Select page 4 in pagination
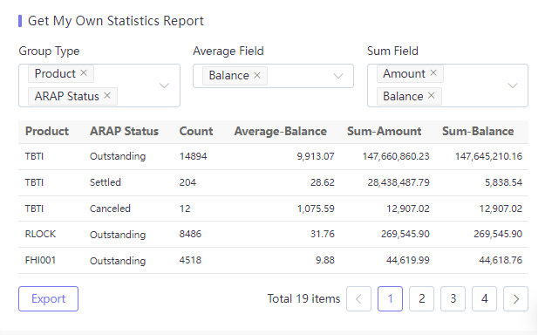The image size is (552, 335). point(484,298)
